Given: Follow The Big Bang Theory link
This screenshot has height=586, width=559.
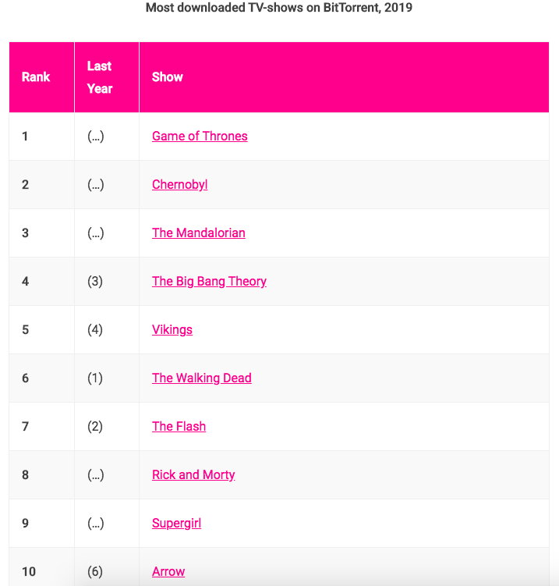Looking at the screenshot, I should pos(209,281).
